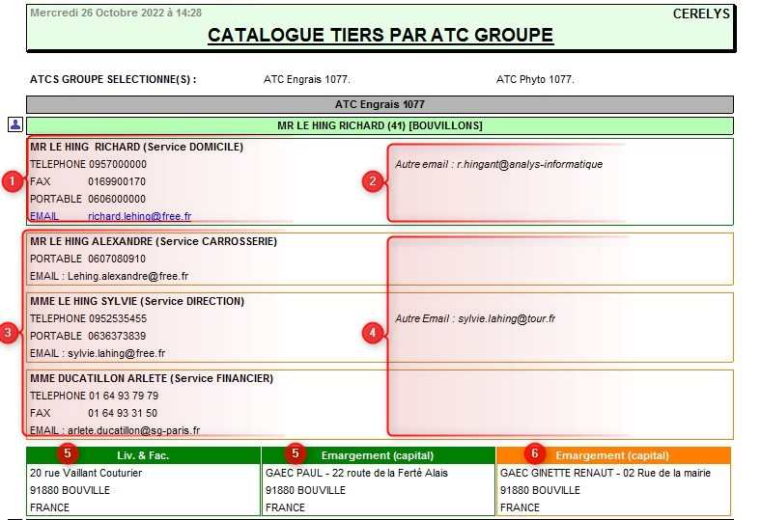761x520 pixels.
Task: Click marker 5 on Liv. & Fac. header
Action: click(66, 452)
